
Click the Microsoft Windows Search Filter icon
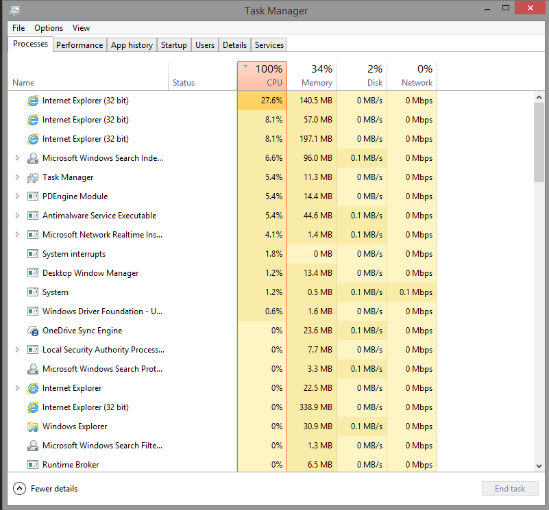33,446
